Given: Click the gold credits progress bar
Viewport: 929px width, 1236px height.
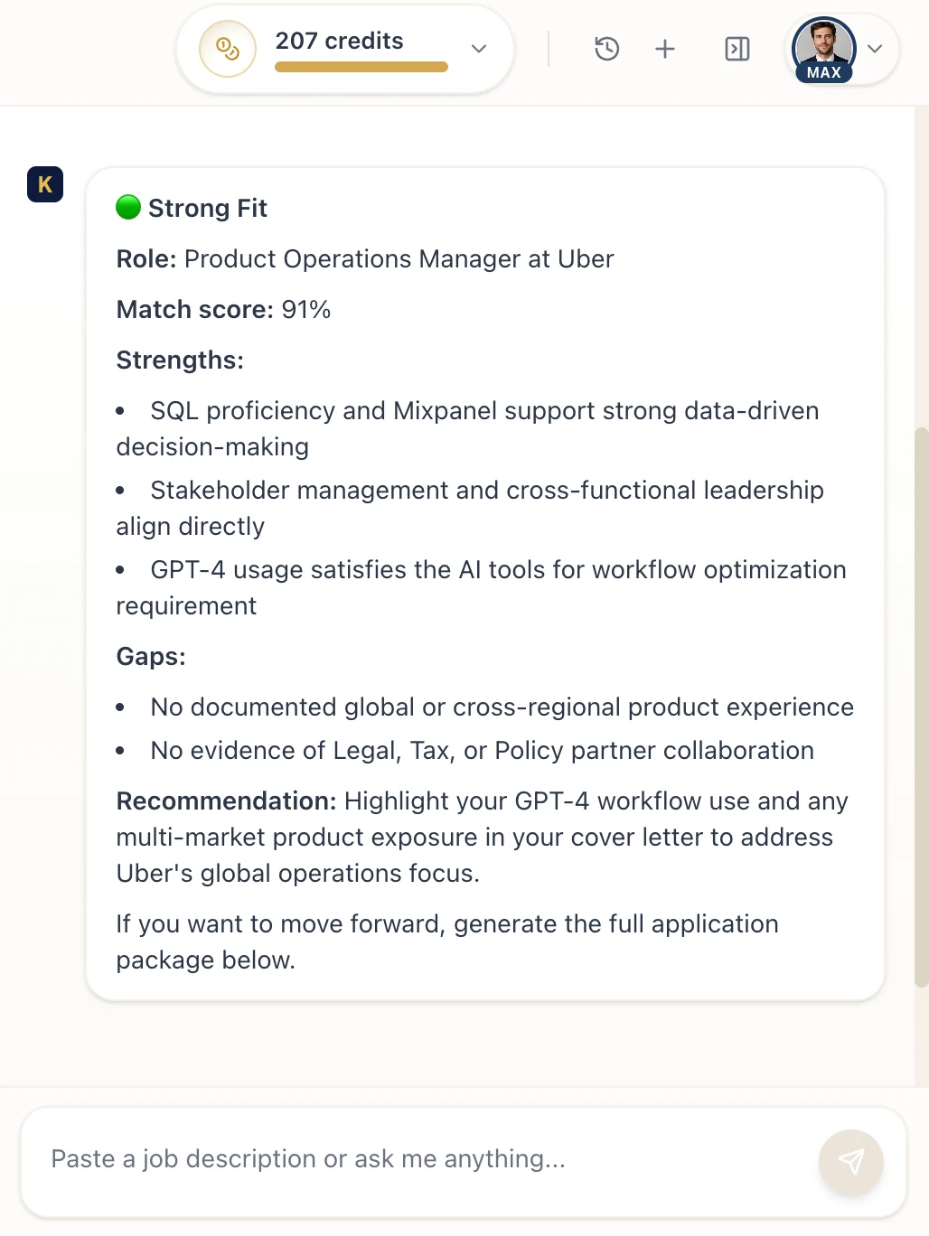Looking at the screenshot, I should (x=361, y=67).
